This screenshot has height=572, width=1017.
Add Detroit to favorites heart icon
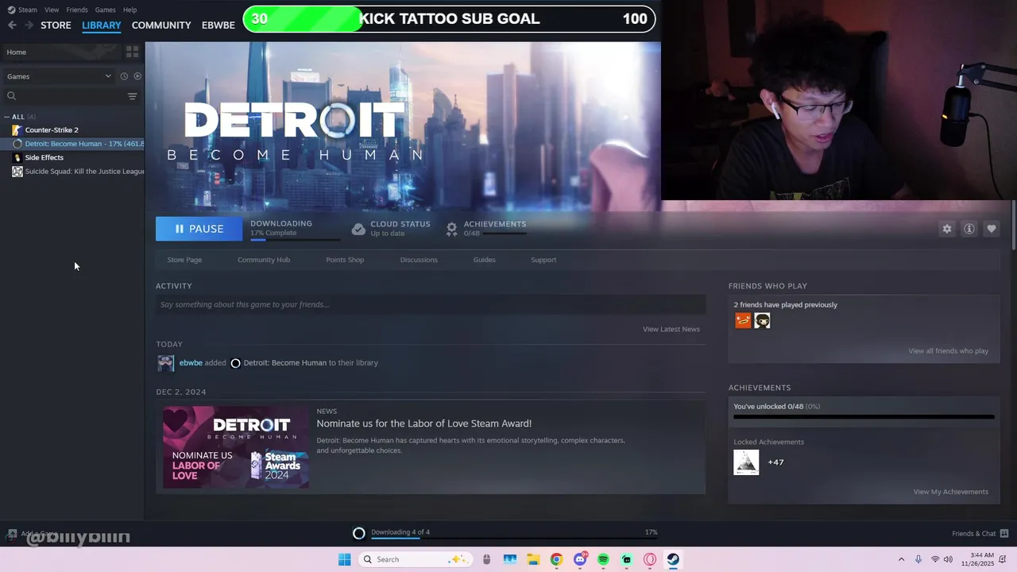click(x=992, y=229)
